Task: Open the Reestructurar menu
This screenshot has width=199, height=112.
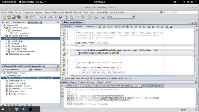Action: [58, 12]
